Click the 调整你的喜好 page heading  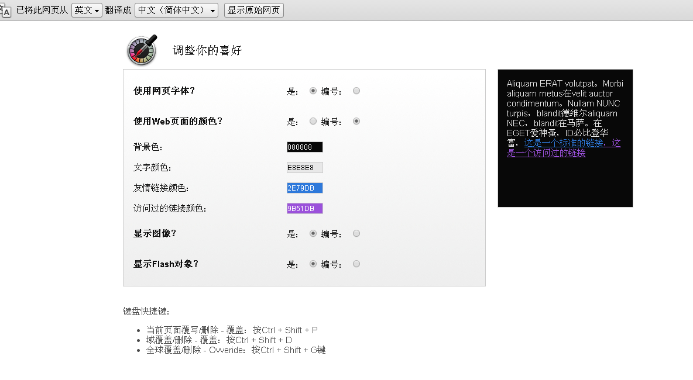(207, 50)
